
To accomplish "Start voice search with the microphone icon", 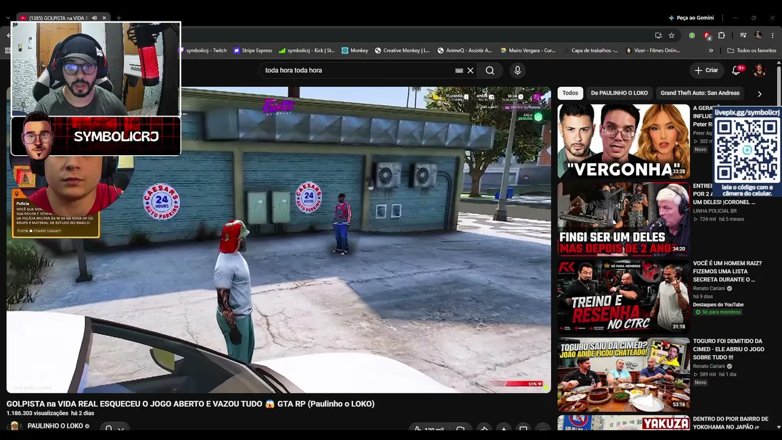I will tap(517, 70).
